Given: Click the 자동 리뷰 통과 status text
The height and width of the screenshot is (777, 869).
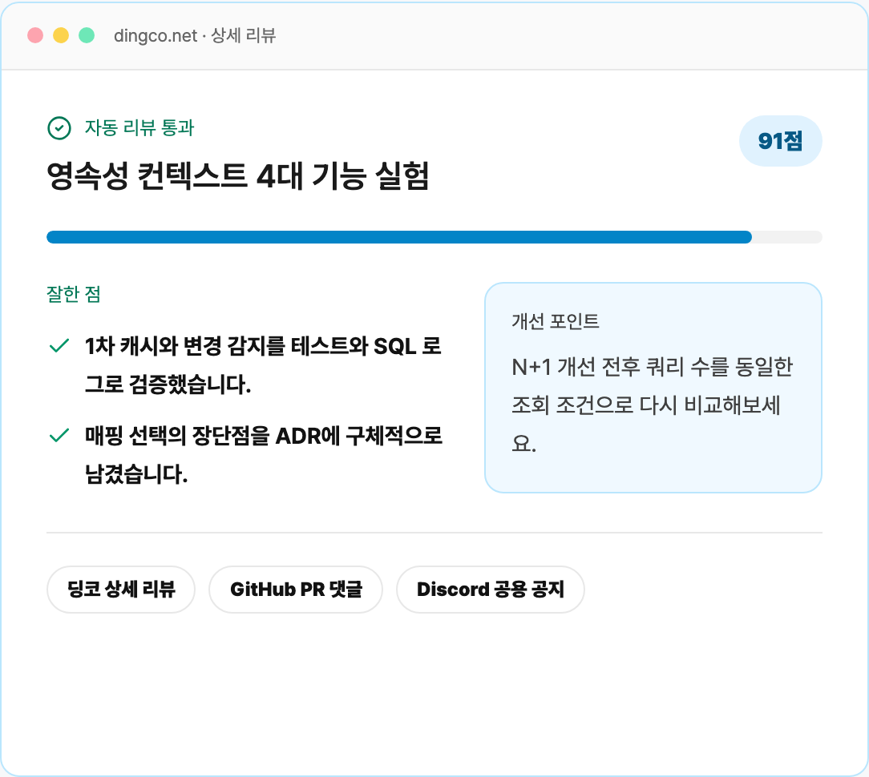Looking at the screenshot, I should click(139, 128).
